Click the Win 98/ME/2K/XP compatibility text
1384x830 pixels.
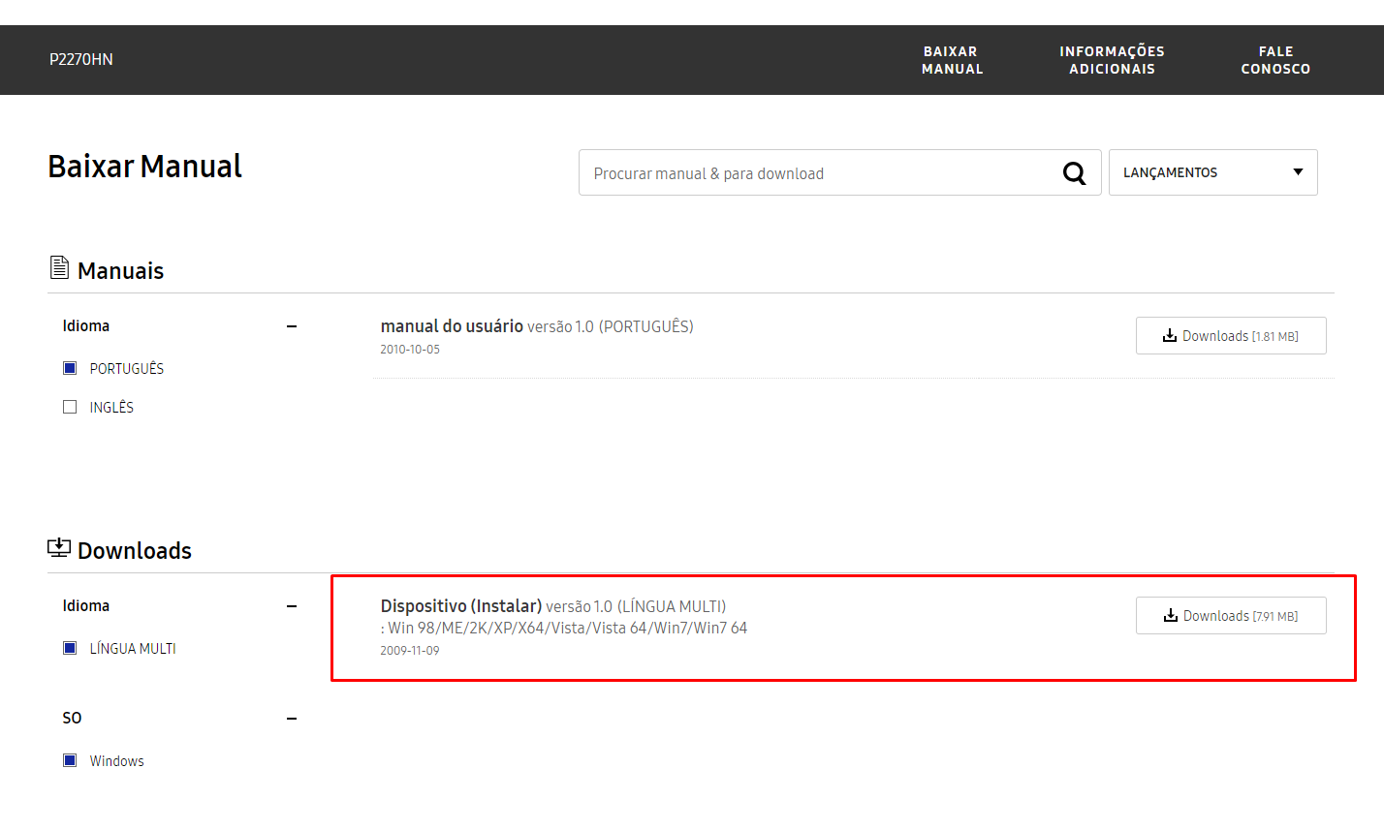(564, 628)
